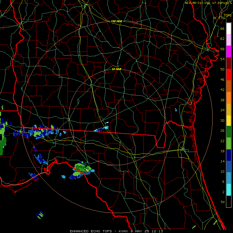Click the yellow legend swatch
The width and height of the screenshot is (233, 233).
229,121
